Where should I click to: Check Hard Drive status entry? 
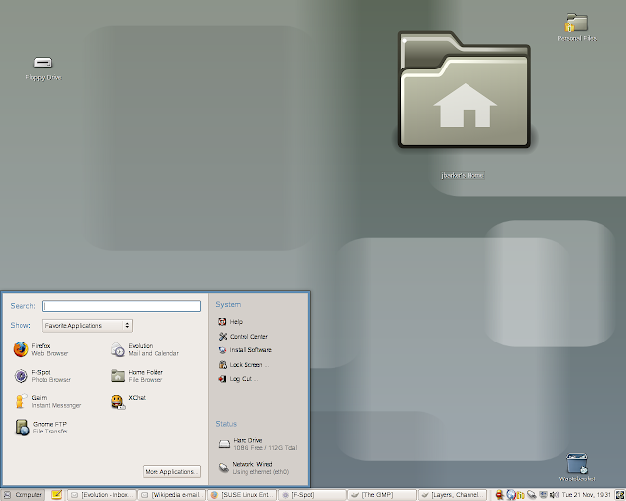pos(258,444)
